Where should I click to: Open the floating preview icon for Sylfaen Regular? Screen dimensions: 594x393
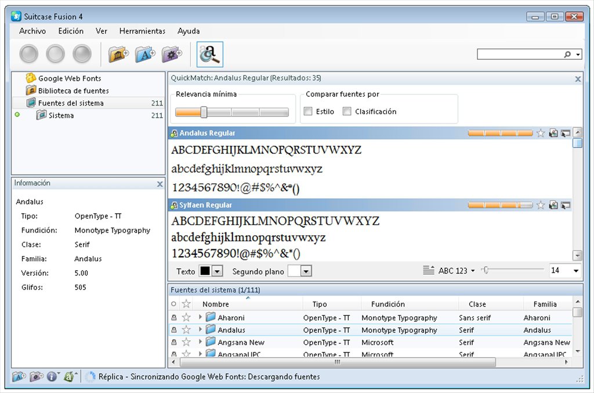click(x=563, y=205)
